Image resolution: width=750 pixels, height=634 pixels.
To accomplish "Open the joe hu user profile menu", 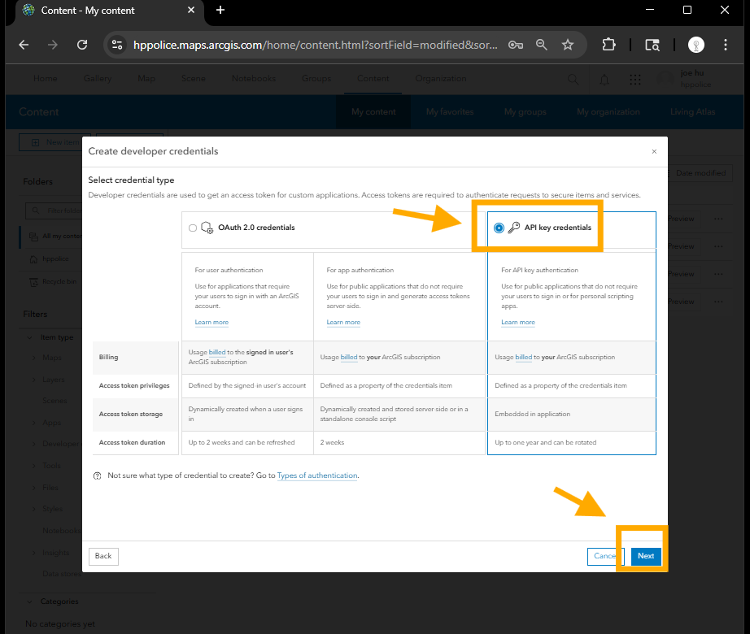I will (684, 78).
